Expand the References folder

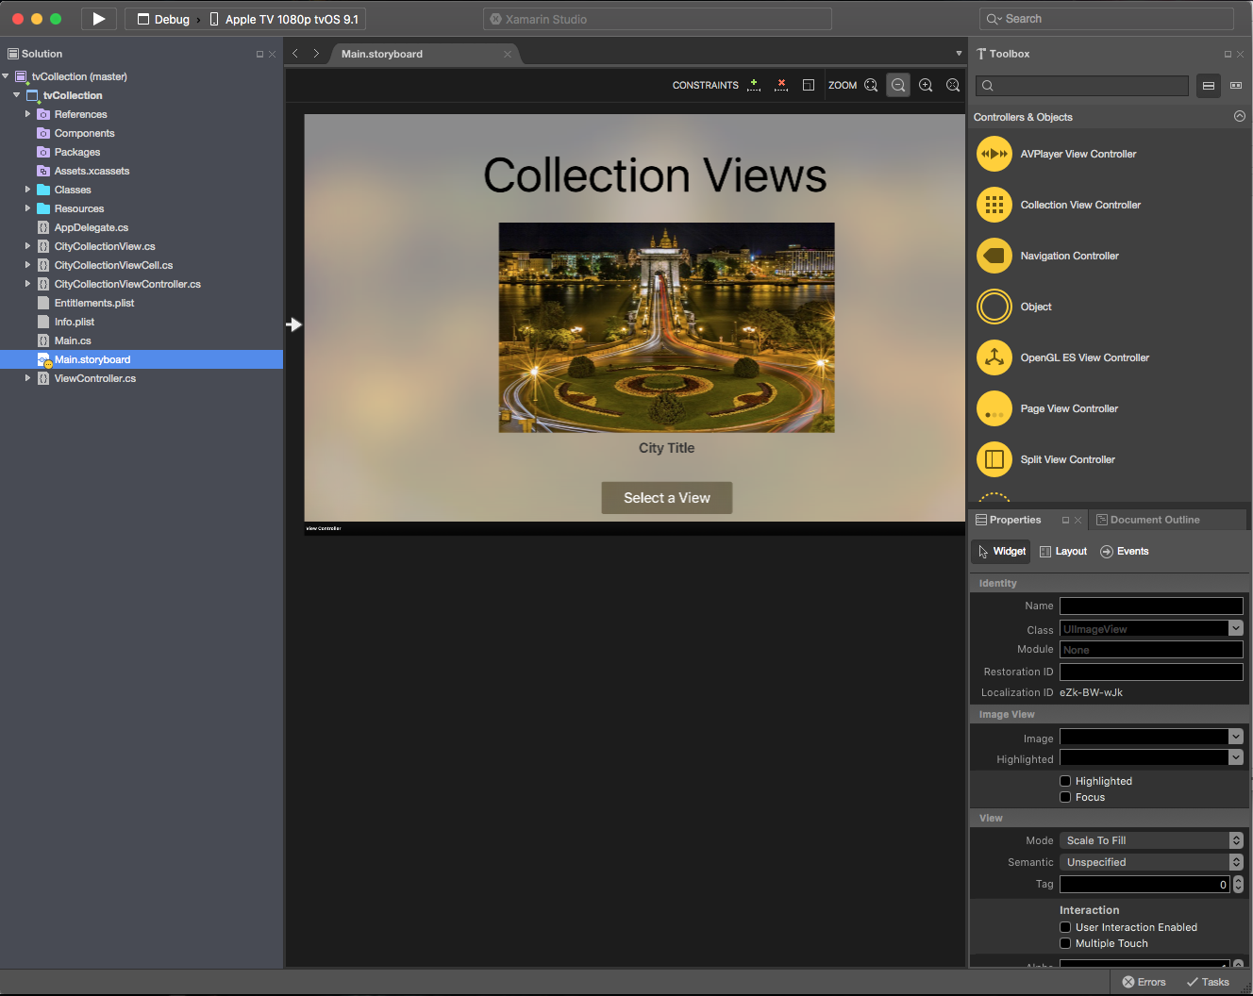pyautogui.click(x=28, y=113)
